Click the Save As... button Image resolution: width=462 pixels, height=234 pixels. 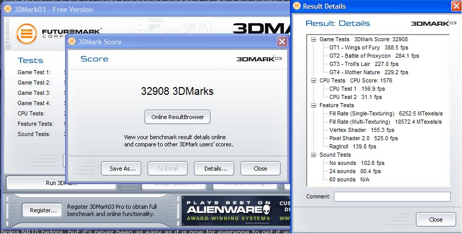pos(121,169)
